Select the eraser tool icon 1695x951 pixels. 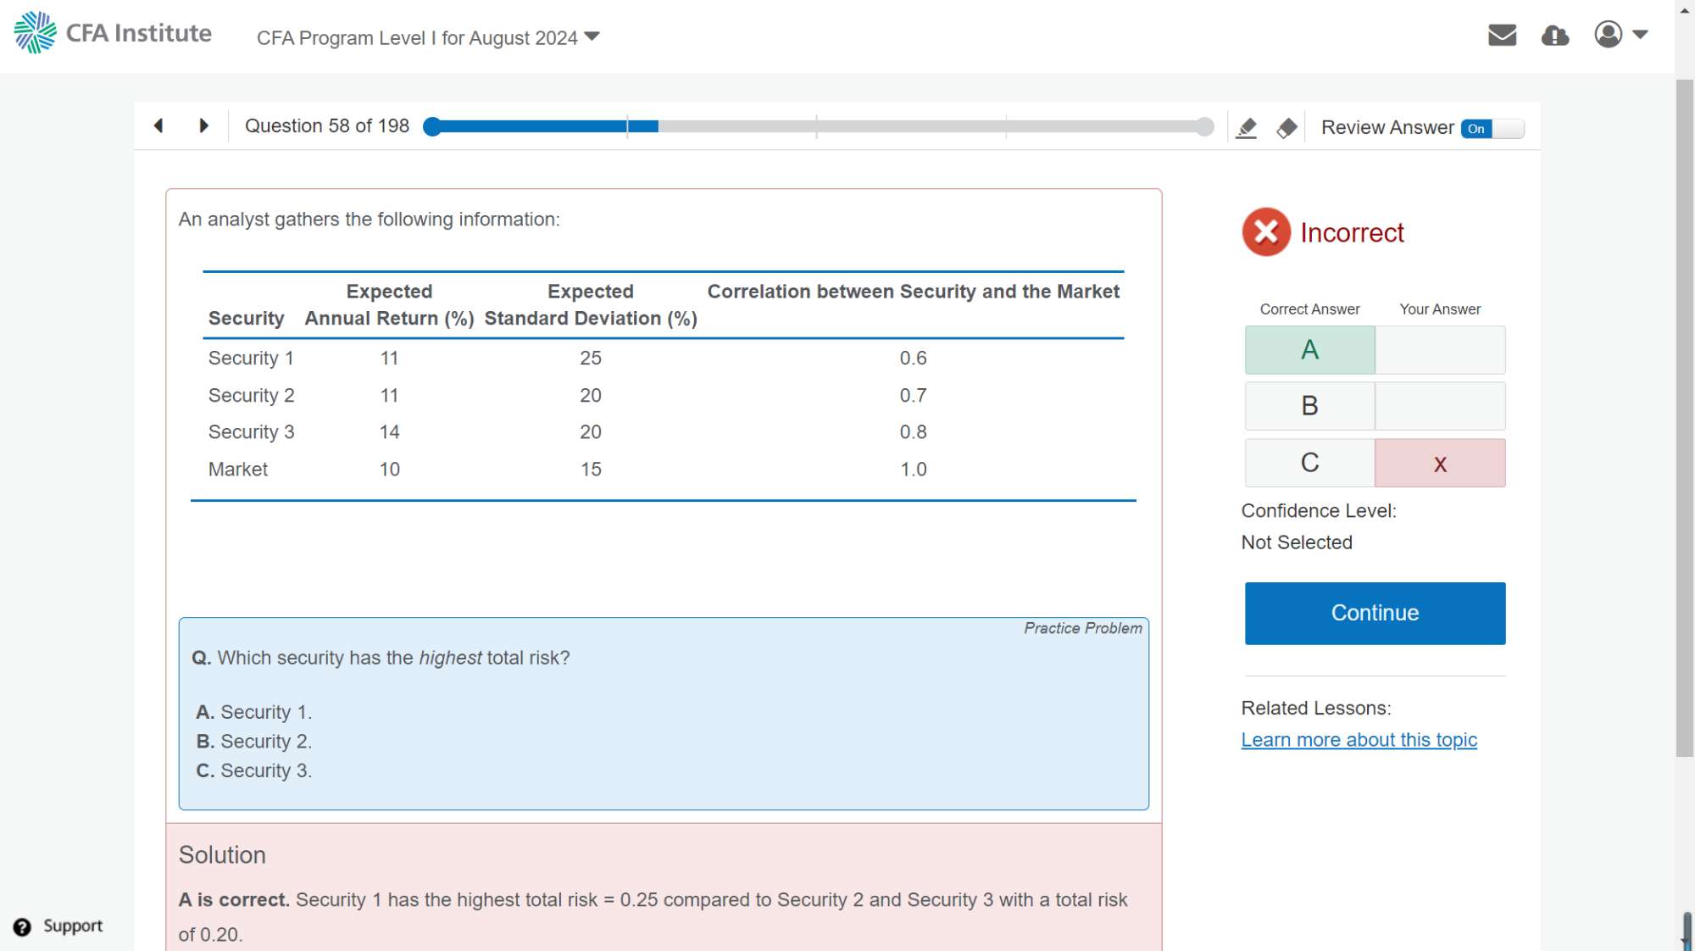click(1287, 128)
